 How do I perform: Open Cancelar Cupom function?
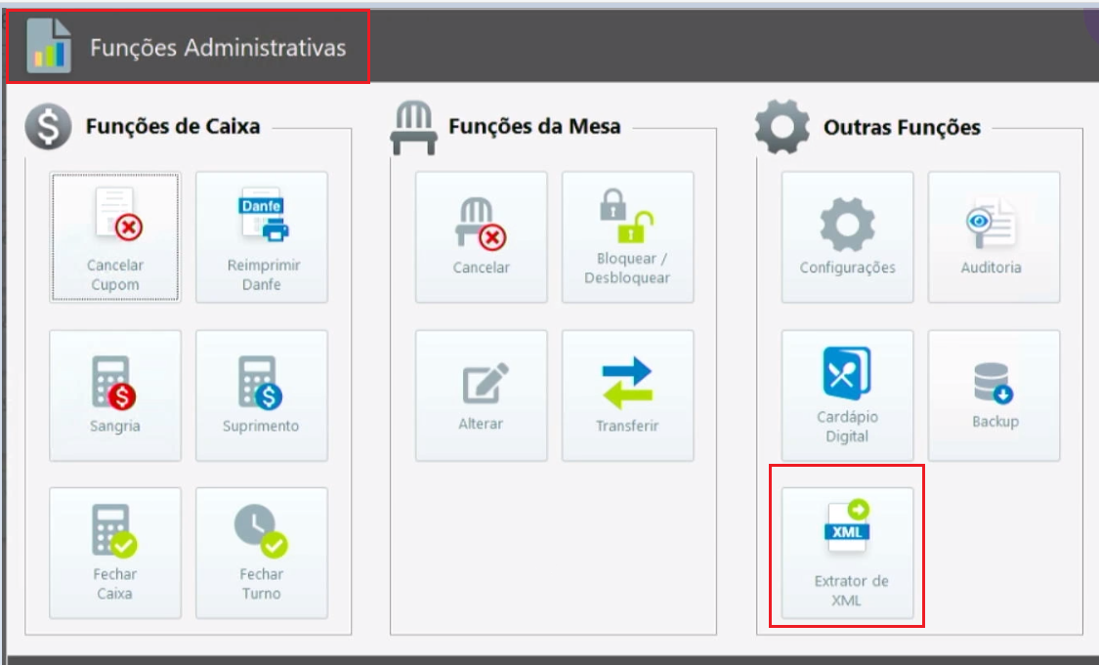point(115,237)
